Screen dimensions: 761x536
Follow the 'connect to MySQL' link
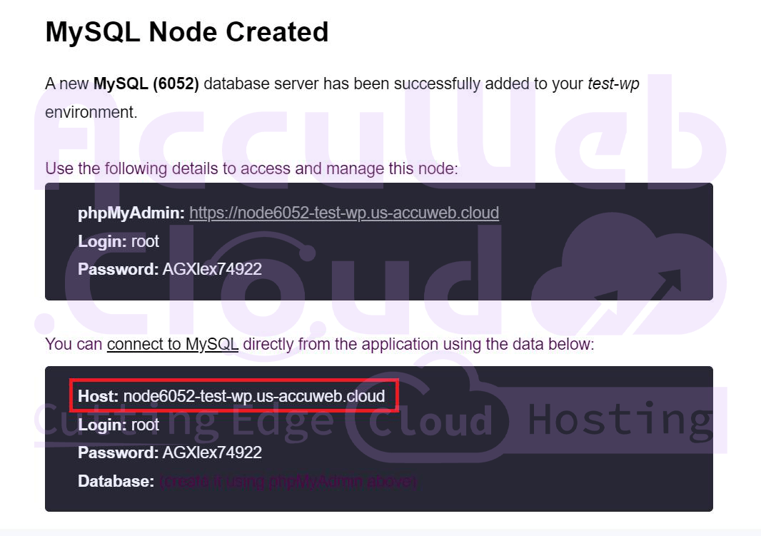tap(172, 344)
